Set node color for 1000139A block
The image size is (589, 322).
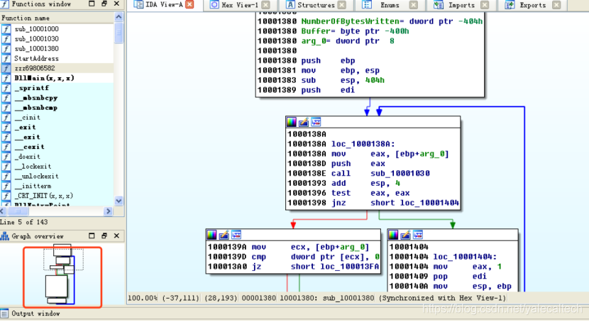point(211,235)
